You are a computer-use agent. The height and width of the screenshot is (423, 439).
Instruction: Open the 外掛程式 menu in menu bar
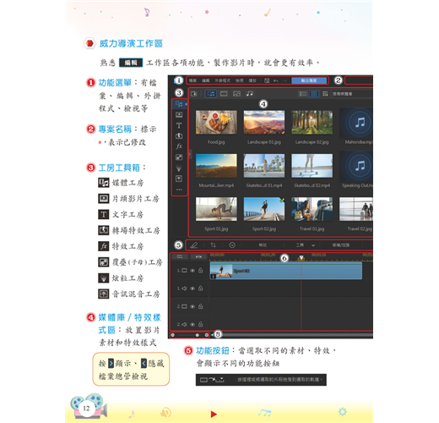tap(222, 80)
